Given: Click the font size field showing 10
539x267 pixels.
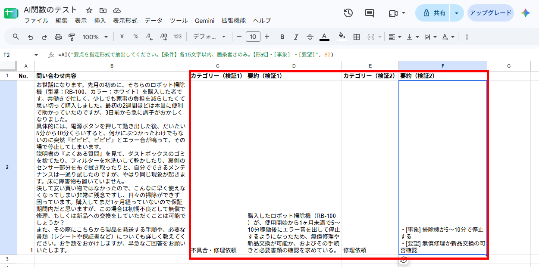Looking at the screenshot, I should pos(253,37).
